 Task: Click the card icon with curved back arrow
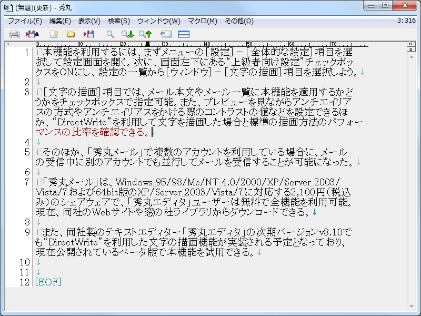166,34
